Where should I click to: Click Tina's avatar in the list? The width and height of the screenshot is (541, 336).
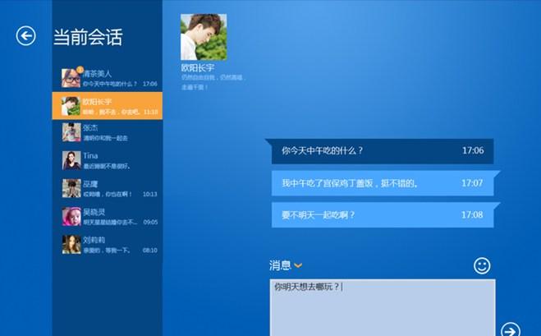click(x=71, y=160)
